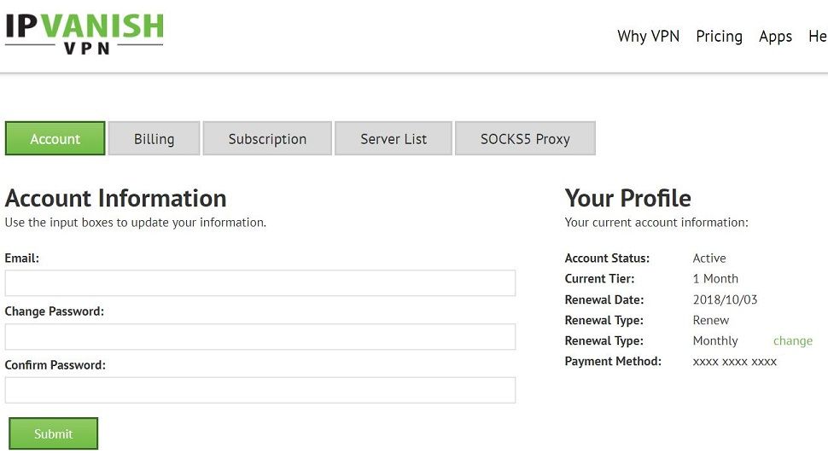Click the Confirm Password field

click(x=260, y=391)
